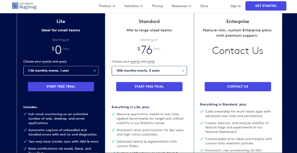
Task: Click the Lite plan dropdown arrow icon
Action: [x=95, y=71]
